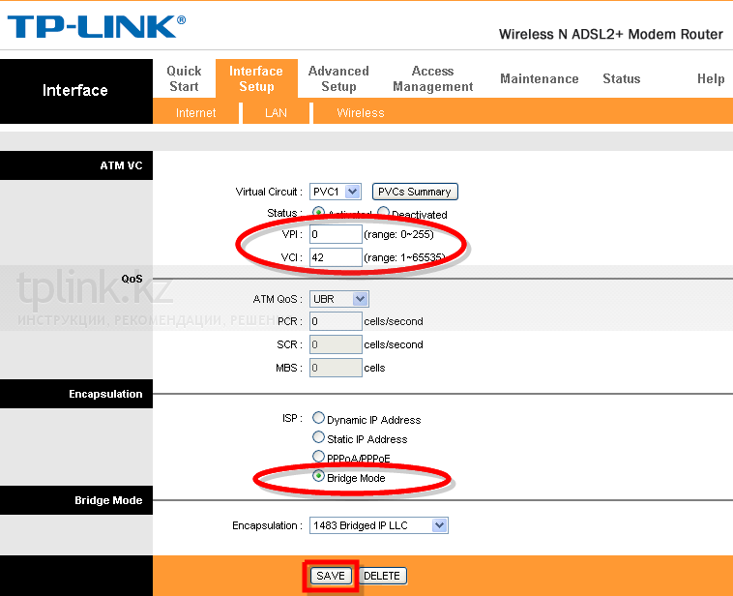Click the MBS input field

[x=336, y=368]
